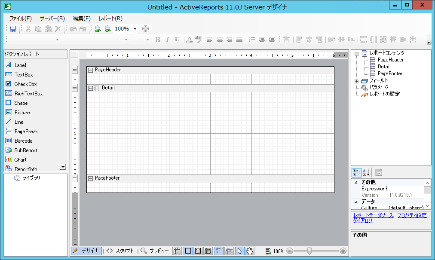This screenshot has height=260, width=435.
Task: Select the Chart control in the toolbox
Action: [x=20, y=160]
